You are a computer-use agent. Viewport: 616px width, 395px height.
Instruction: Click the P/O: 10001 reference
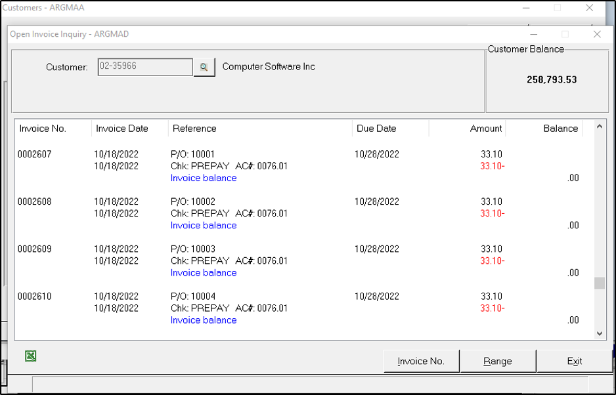(x=193, y=154)
